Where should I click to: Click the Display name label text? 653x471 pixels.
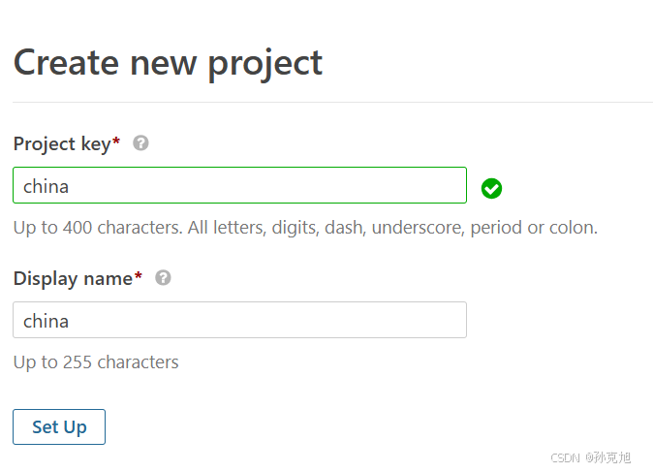(73, 279)
